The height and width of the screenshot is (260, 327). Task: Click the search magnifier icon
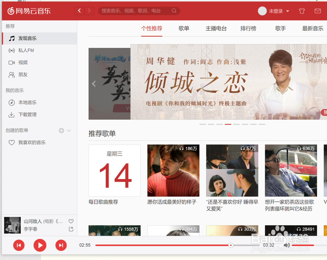[174, 11]
